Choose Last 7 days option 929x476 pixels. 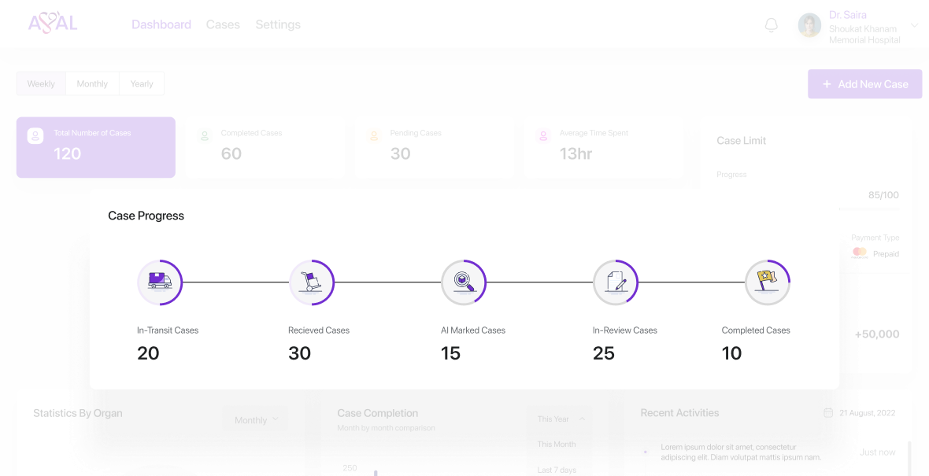point(557,470)
